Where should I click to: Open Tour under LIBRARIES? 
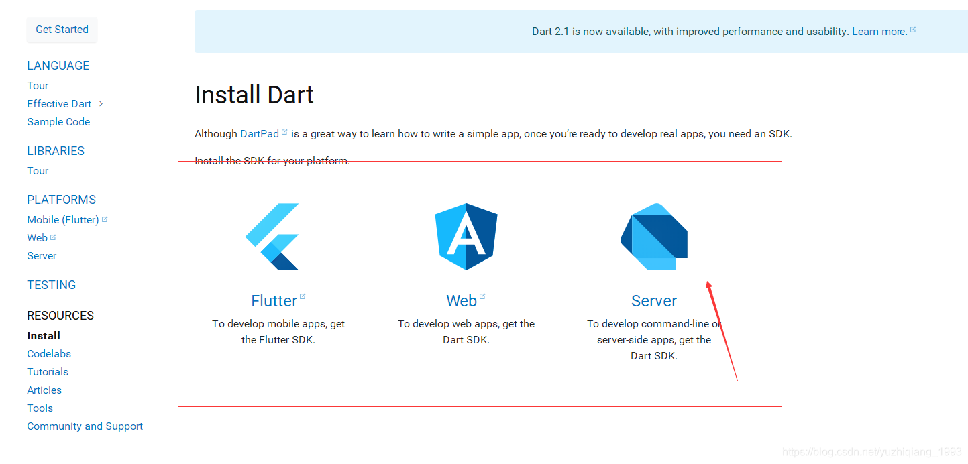pos(38,171)
